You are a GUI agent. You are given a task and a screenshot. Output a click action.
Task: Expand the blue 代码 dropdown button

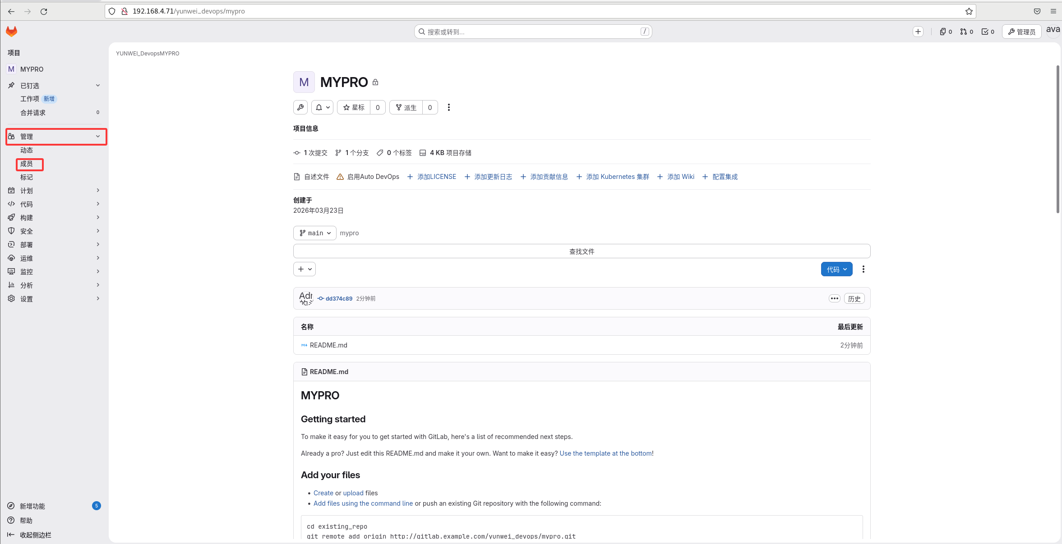click(836, 269)
